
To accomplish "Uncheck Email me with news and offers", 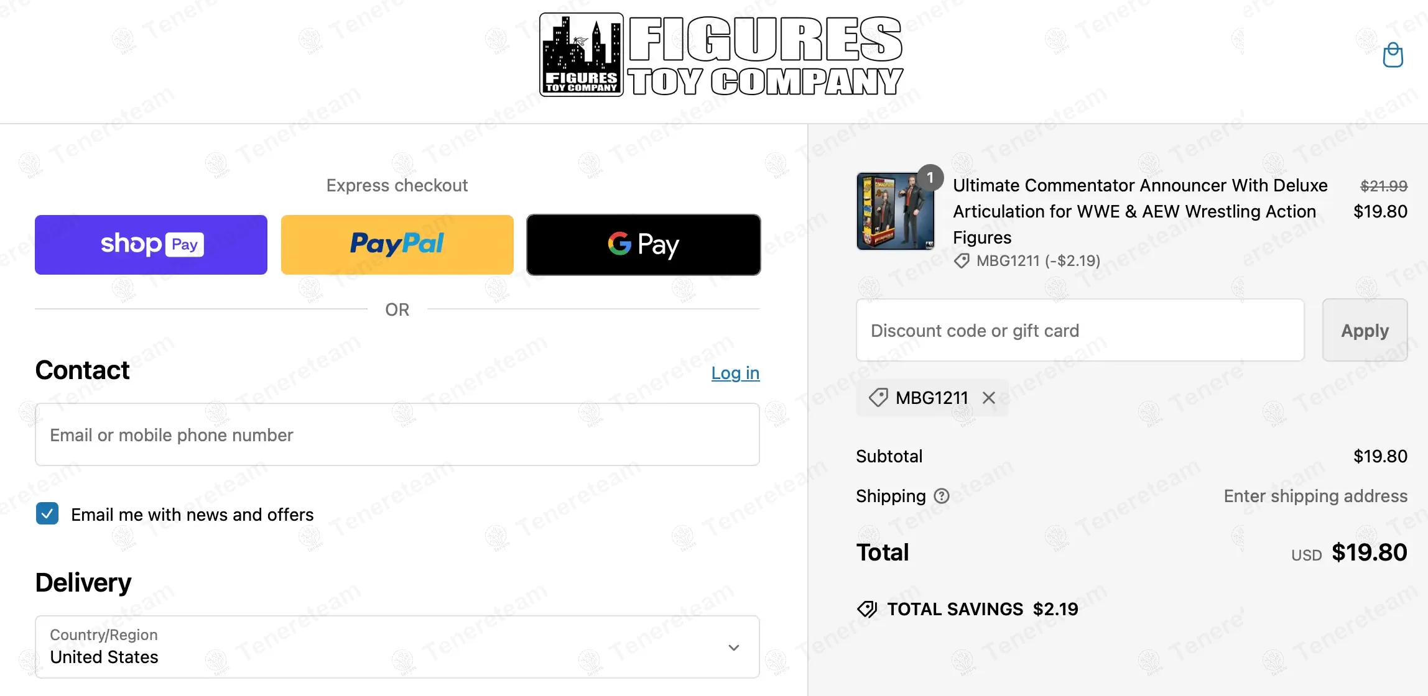I will pos(47,514).
